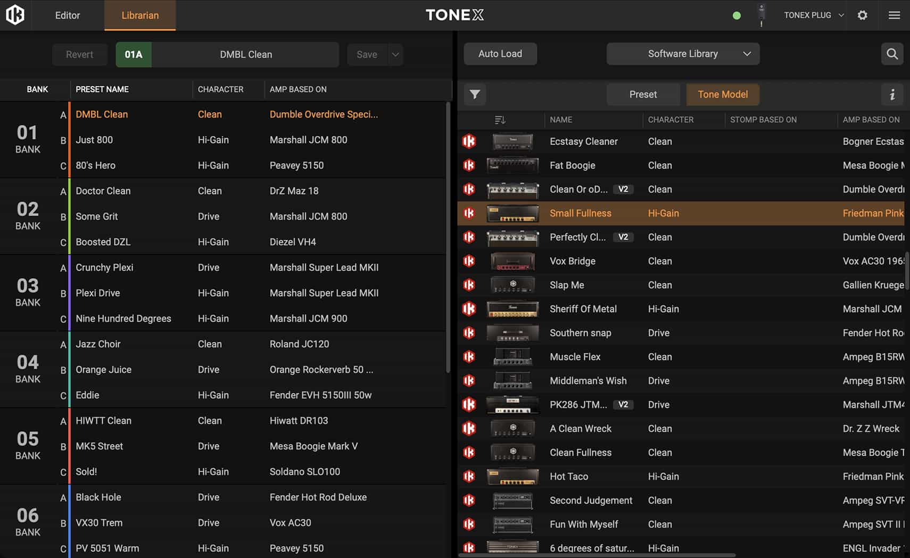
Task: Click the info icon above the model list
Action: pos(893,95)
